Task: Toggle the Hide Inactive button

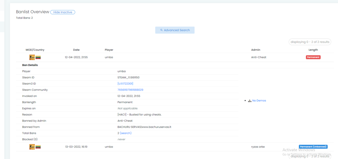Action: point(63,12)
